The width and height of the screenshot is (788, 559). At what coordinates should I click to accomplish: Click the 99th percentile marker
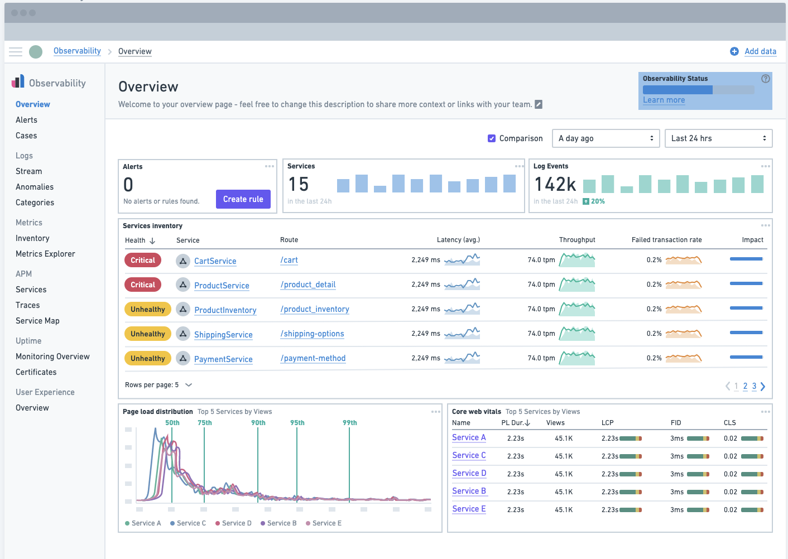pos(350,423)
